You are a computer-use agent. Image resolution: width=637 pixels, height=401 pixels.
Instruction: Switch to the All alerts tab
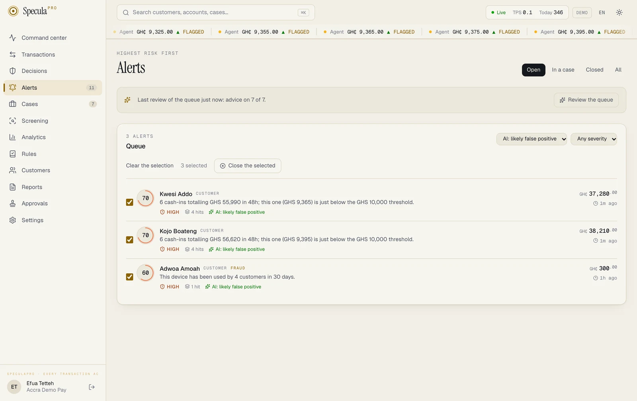[x=618, y=70]
